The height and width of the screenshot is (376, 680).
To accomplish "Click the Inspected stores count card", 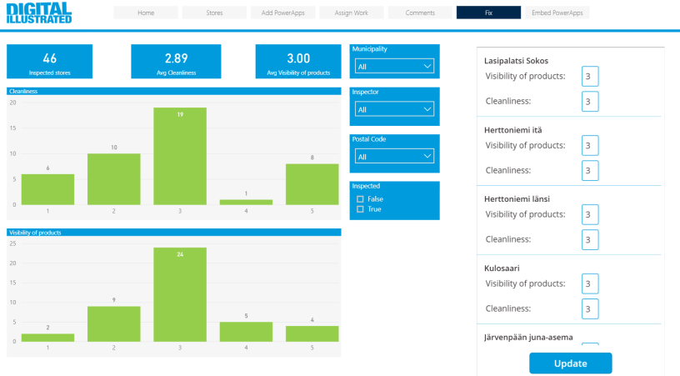I will coord(49,61).
